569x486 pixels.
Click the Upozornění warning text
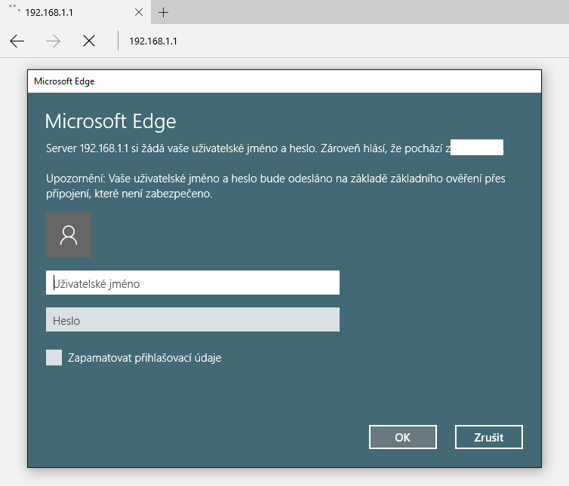pyautogui.click(x=275, y=186)
